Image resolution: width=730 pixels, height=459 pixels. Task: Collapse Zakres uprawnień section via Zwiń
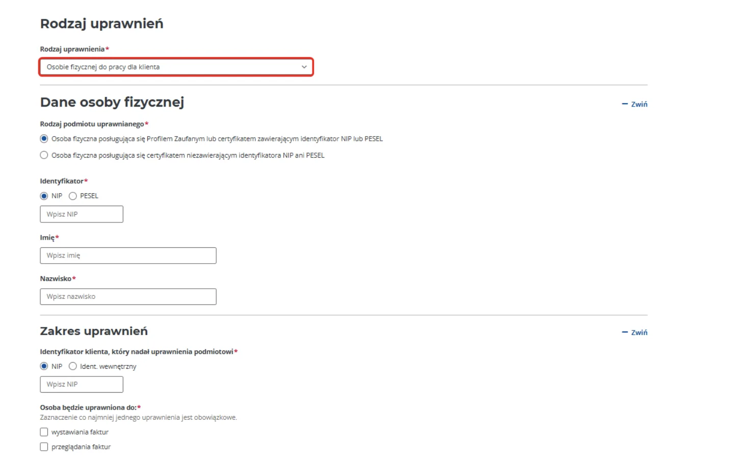pos(634,333)
